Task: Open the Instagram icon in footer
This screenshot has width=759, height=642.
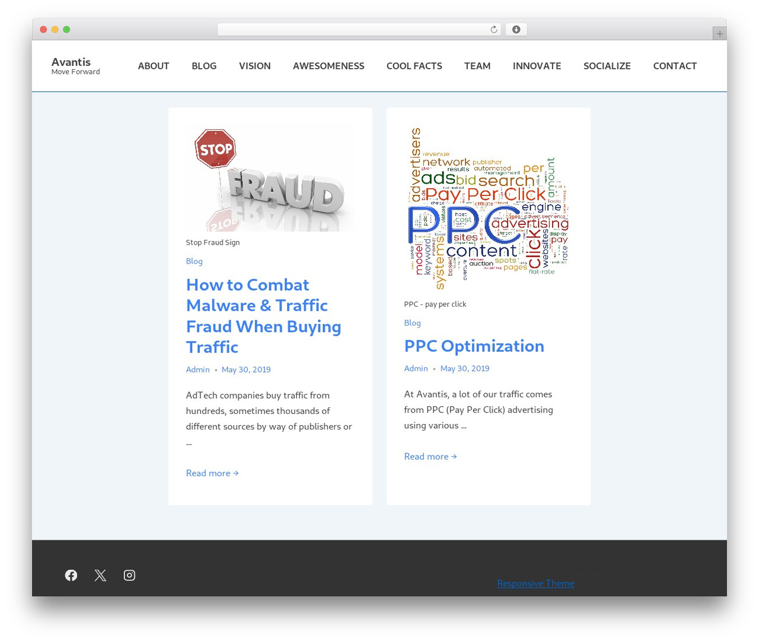Action: coord(129,575)
